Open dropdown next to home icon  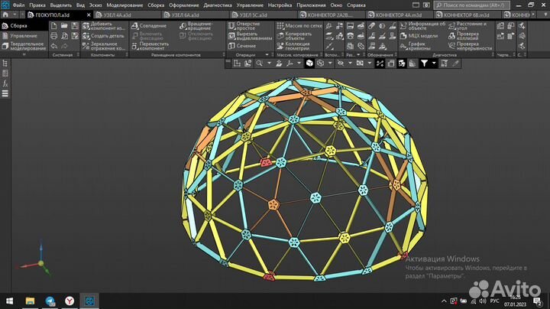[x=15, y=15]
